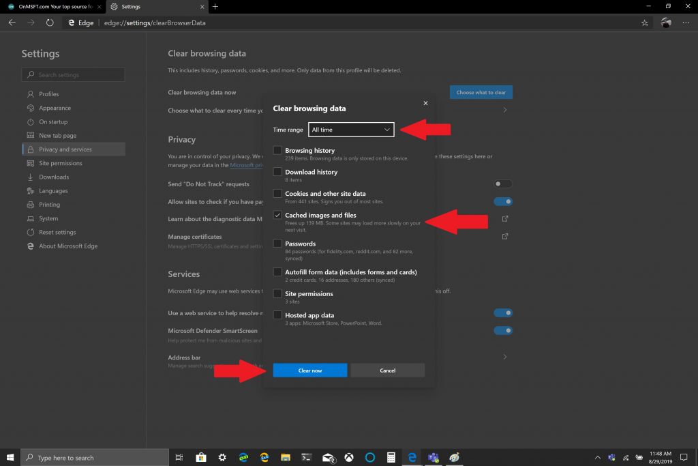
Task: Enable Send Do Not Track requests toggle
Action: coord(502,184)
